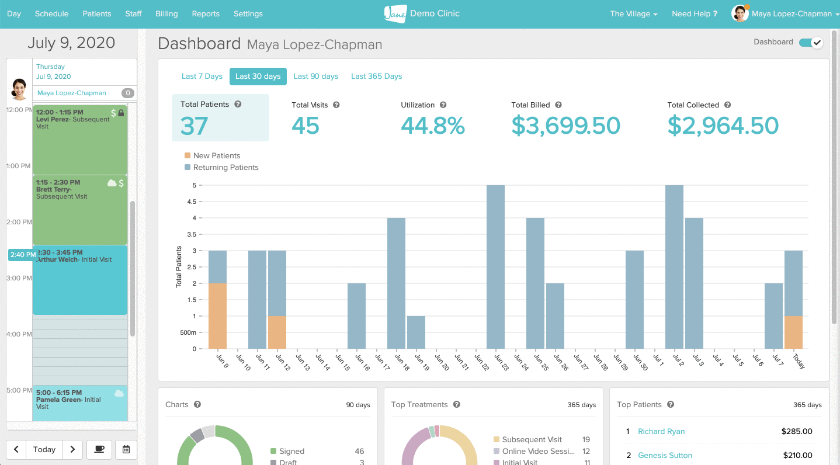Open Levi Perez 12:00 appointment
The width and height of the screenshot is (840, 465).
pos(80,140)
